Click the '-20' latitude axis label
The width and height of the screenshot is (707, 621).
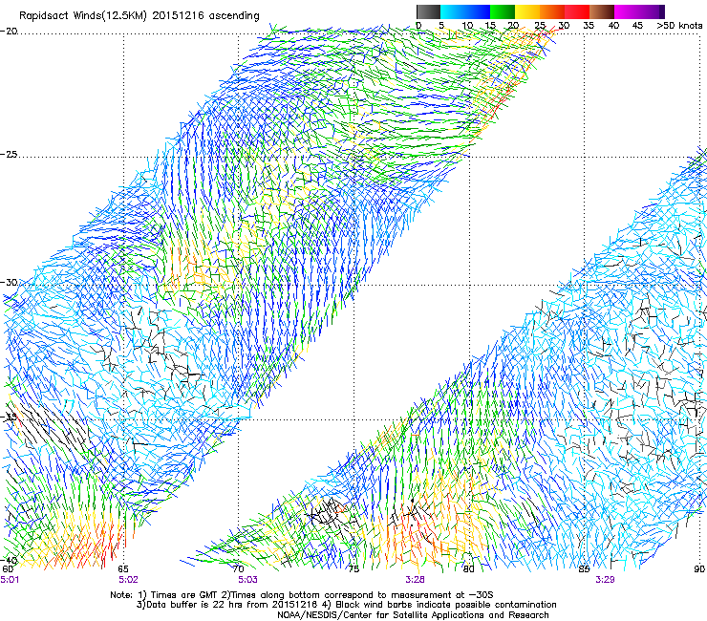pos(9,32)
